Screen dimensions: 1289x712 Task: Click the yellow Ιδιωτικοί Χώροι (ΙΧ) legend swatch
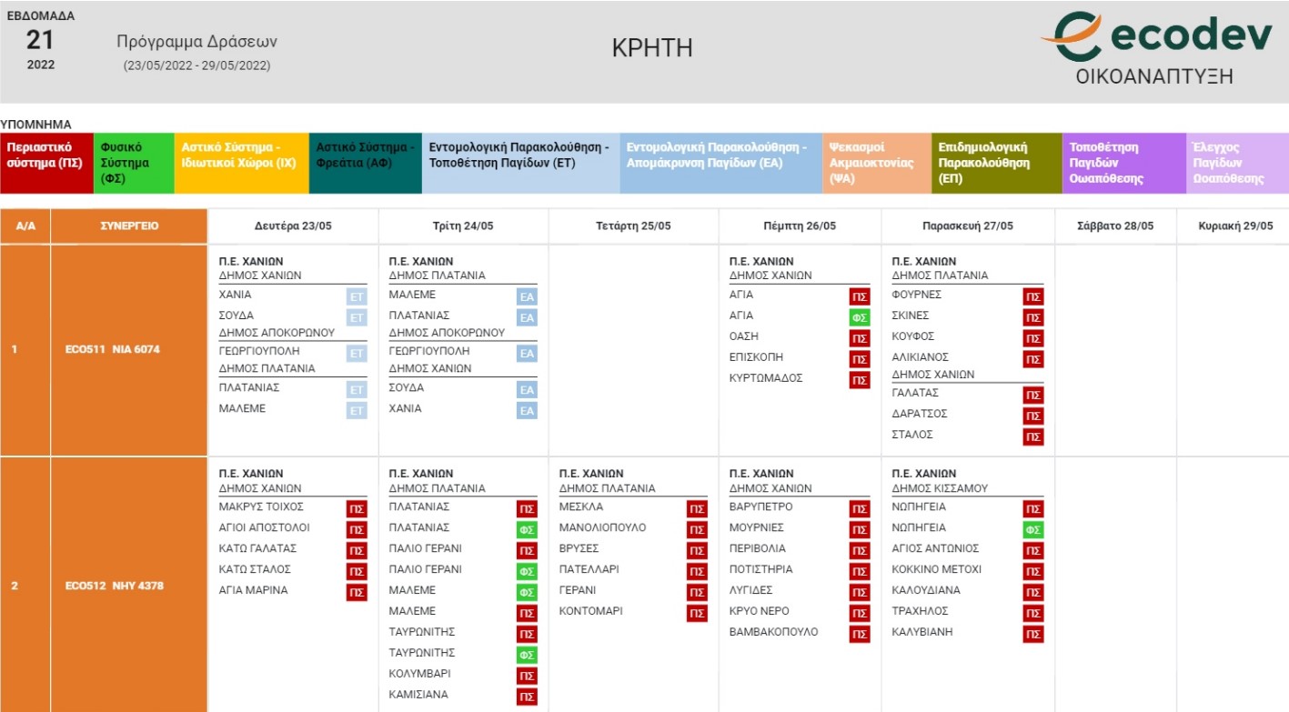[x=241, y=163]
